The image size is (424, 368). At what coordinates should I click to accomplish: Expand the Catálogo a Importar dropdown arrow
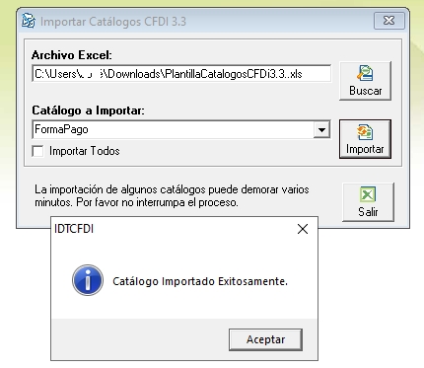(x=321, y=129)
